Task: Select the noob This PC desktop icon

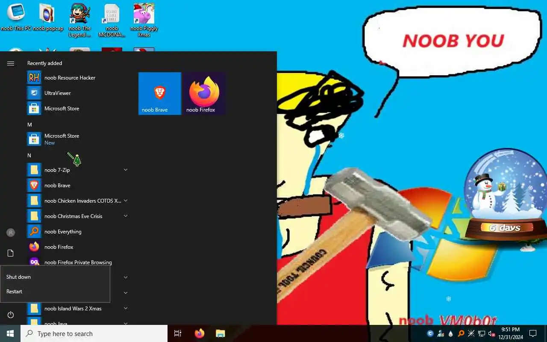Action: [x=16, y=18]
